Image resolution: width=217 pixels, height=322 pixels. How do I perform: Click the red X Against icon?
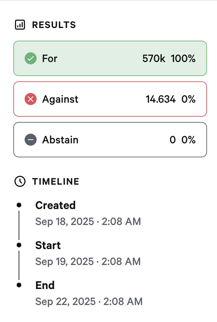point(31,99)
